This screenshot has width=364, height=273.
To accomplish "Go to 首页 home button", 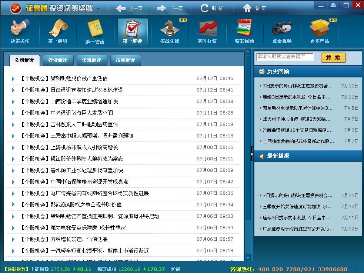I will (x=254, y=9).
